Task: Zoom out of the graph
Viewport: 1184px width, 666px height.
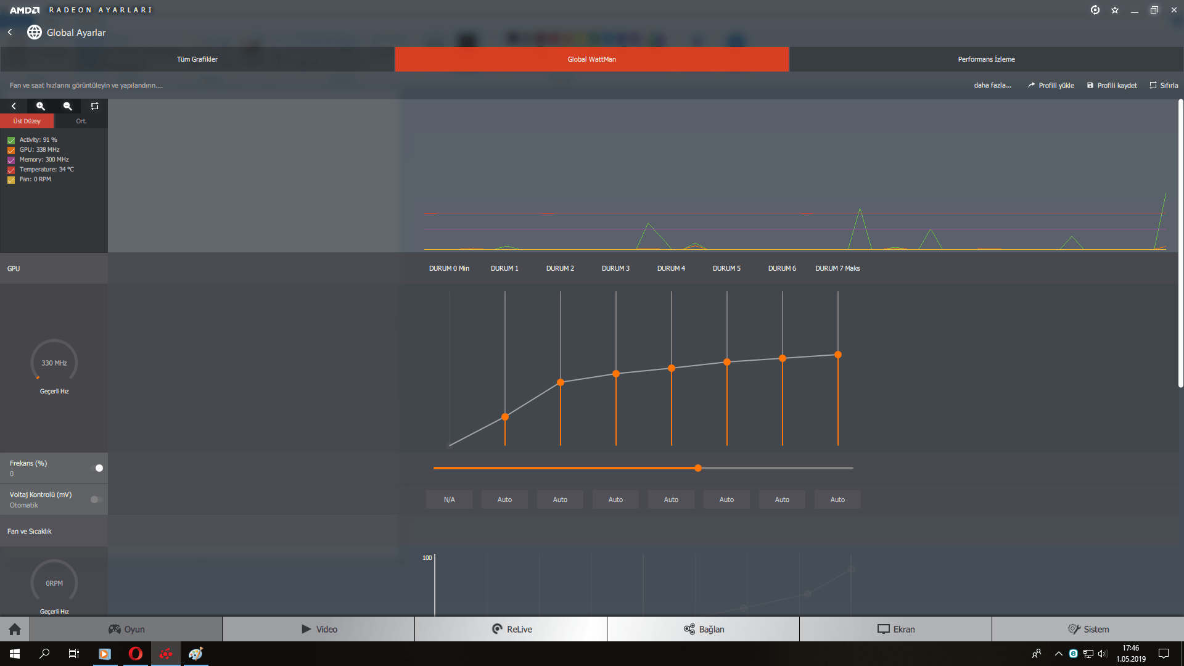Action: (68, 106)
